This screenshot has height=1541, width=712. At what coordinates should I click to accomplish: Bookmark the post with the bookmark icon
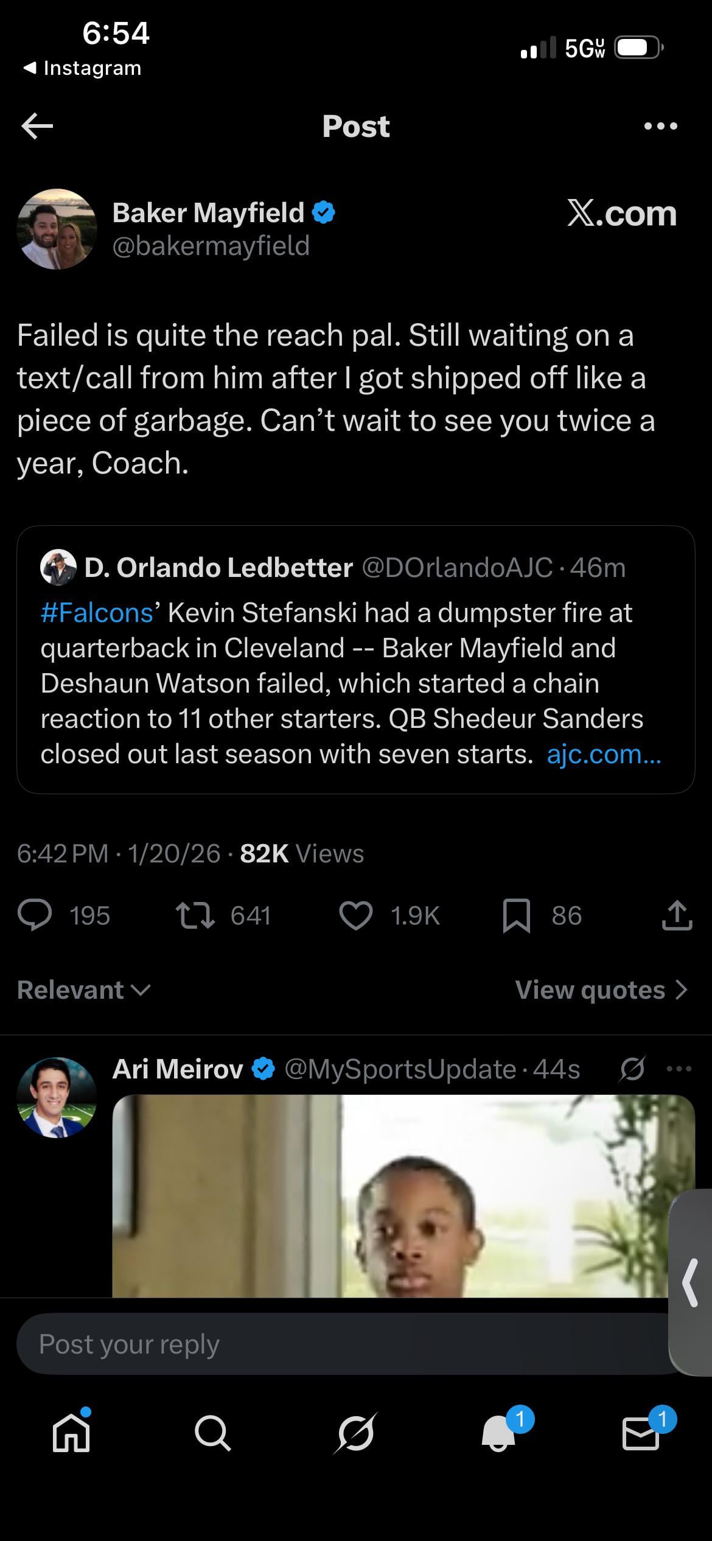(516, 916)
